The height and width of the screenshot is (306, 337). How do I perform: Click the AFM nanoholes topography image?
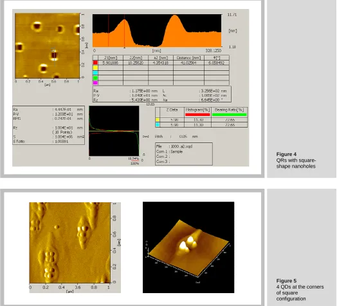[48, 46]
